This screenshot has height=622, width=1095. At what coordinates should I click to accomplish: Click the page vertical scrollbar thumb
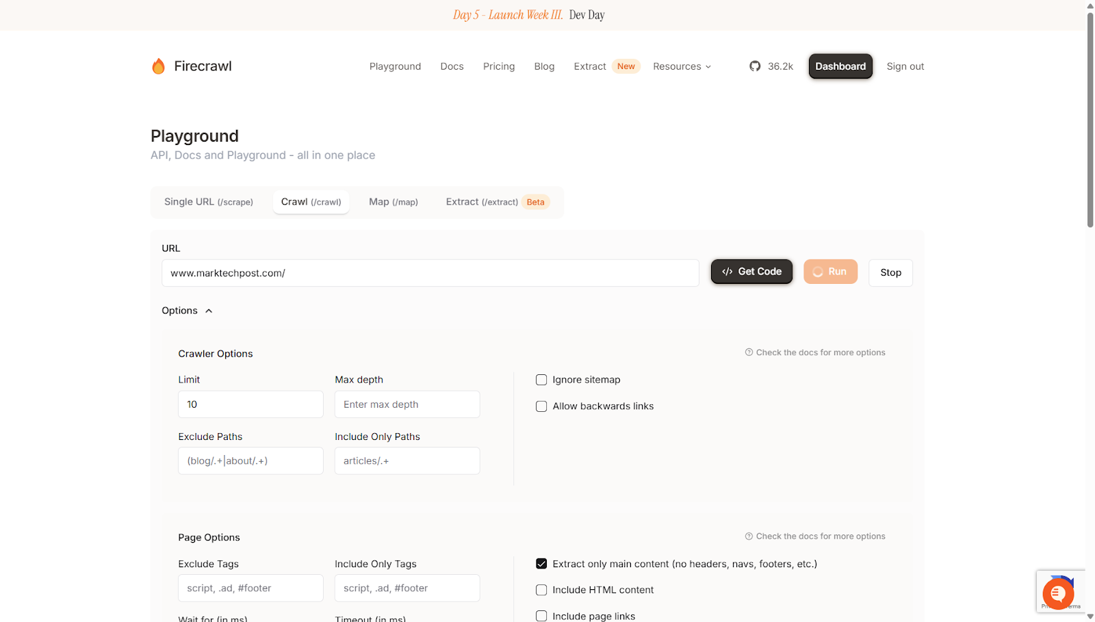1090,119
